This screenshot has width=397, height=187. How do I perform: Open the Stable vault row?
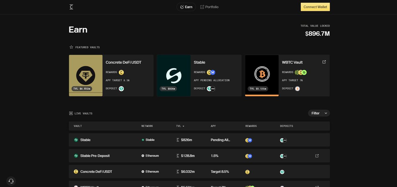pyautogui.click(x=199, y=140)
